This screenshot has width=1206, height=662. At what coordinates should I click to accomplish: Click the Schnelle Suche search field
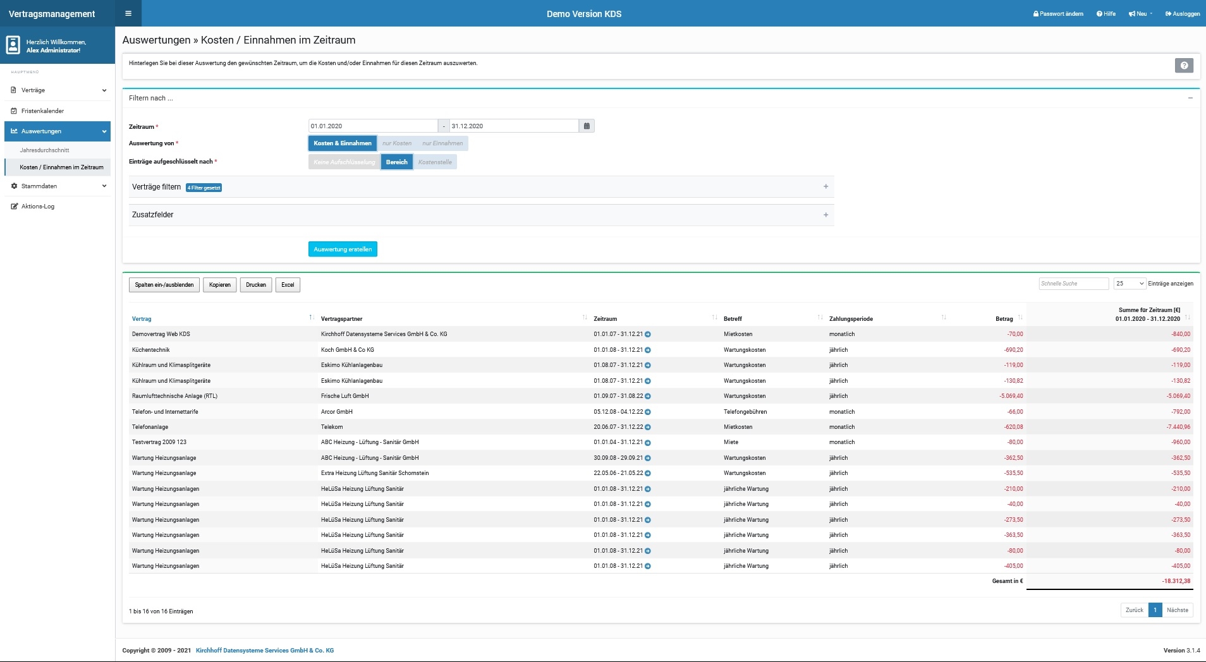pos(1073,284)
